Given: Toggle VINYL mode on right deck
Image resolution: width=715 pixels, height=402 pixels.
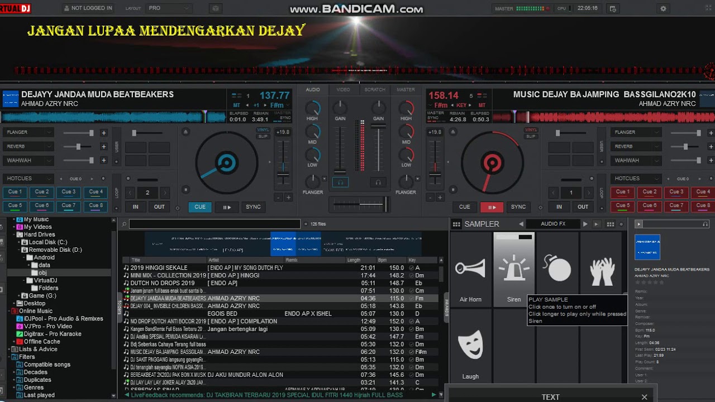Looking at the screenshot, I should (531, 130).
